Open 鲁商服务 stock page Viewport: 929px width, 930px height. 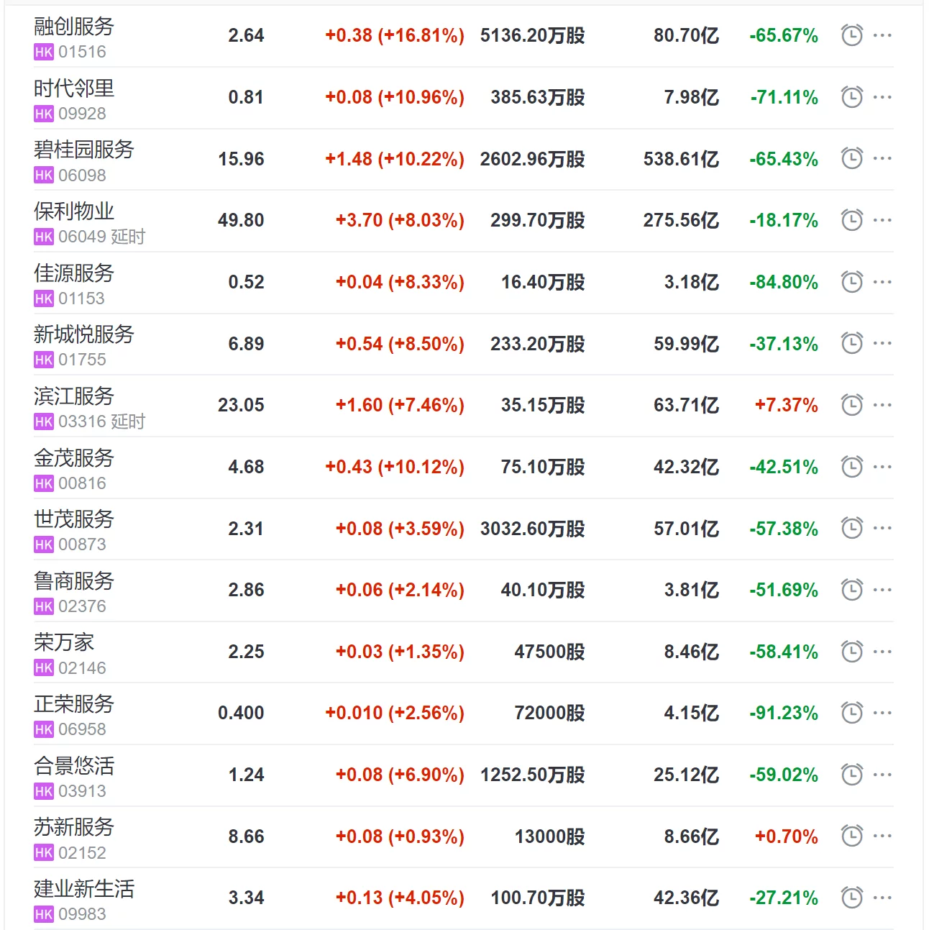tap(74, 581)
